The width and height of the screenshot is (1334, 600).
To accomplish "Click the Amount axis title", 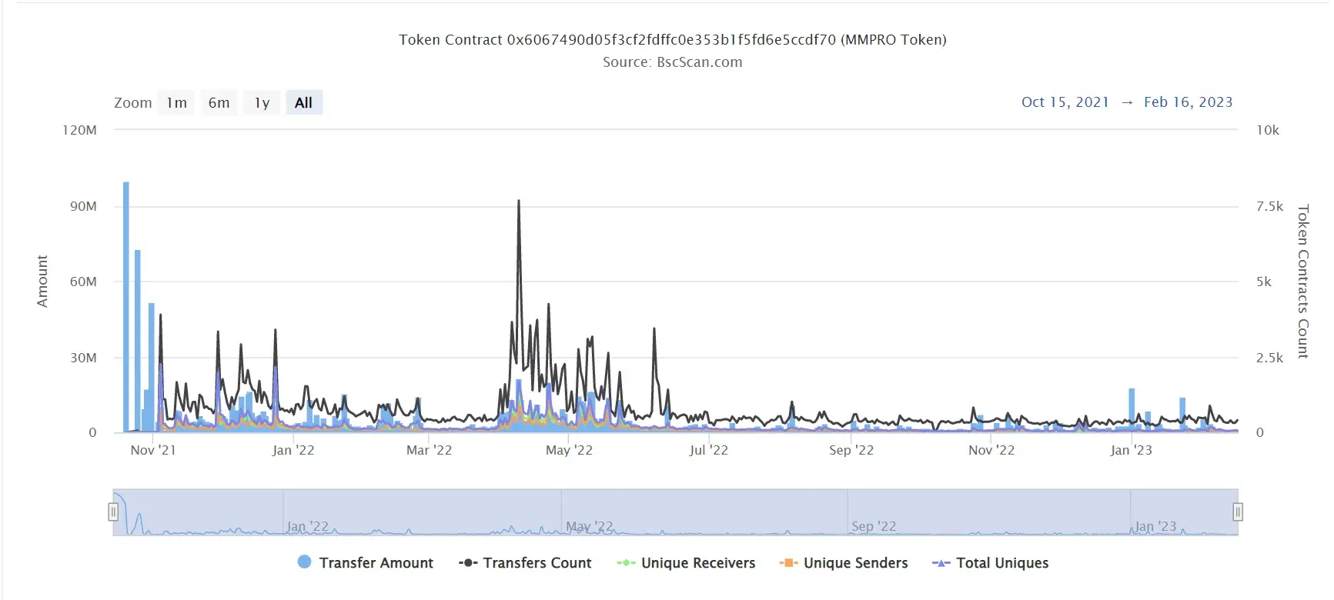I will coord(42,282).
